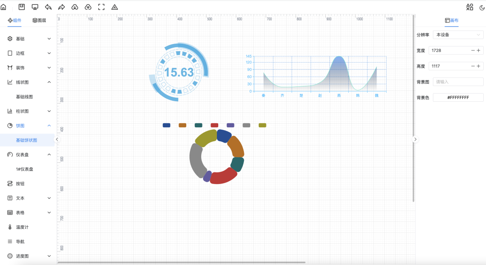Click the 按钮 component entry
Image resolution: width=486 pixels, height=265 pixels.
20,184
